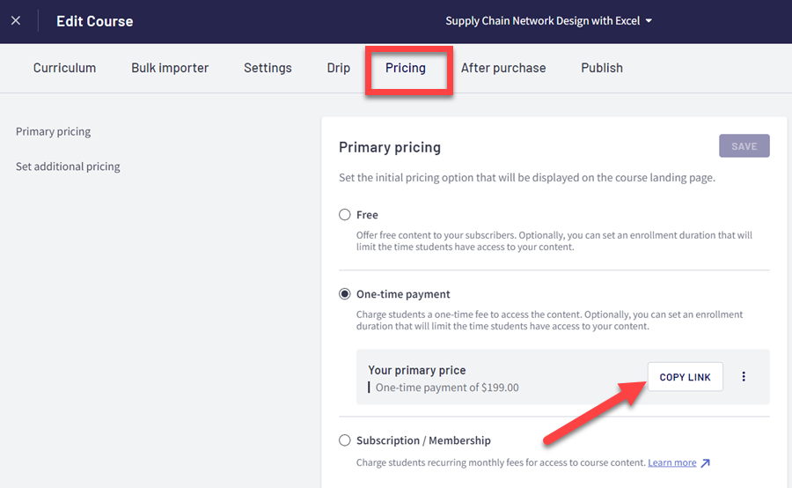Select the Free pricing option
The height and width of the screenshot is (488, 792).
pyautogui.click(x=345, y=215)
